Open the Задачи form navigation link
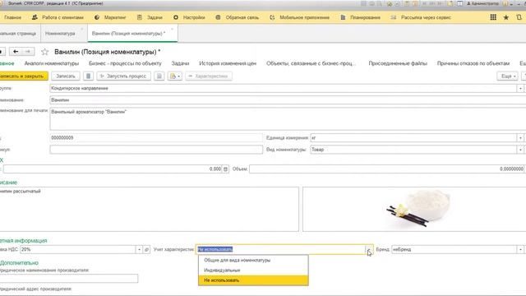 coord(181,63)
